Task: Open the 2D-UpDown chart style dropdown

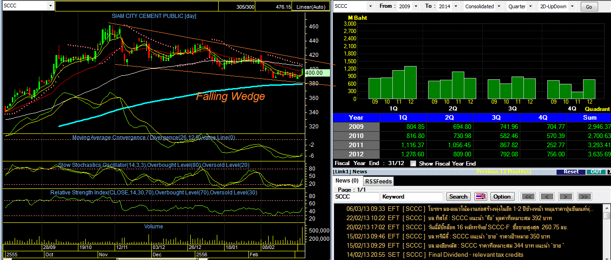Action: tap(572, 6)
